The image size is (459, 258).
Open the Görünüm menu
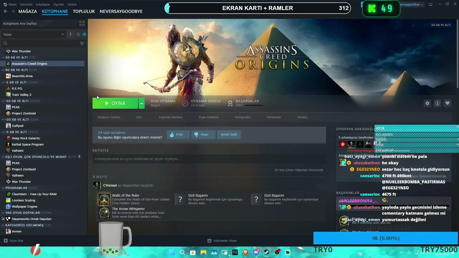click(27, 4)
